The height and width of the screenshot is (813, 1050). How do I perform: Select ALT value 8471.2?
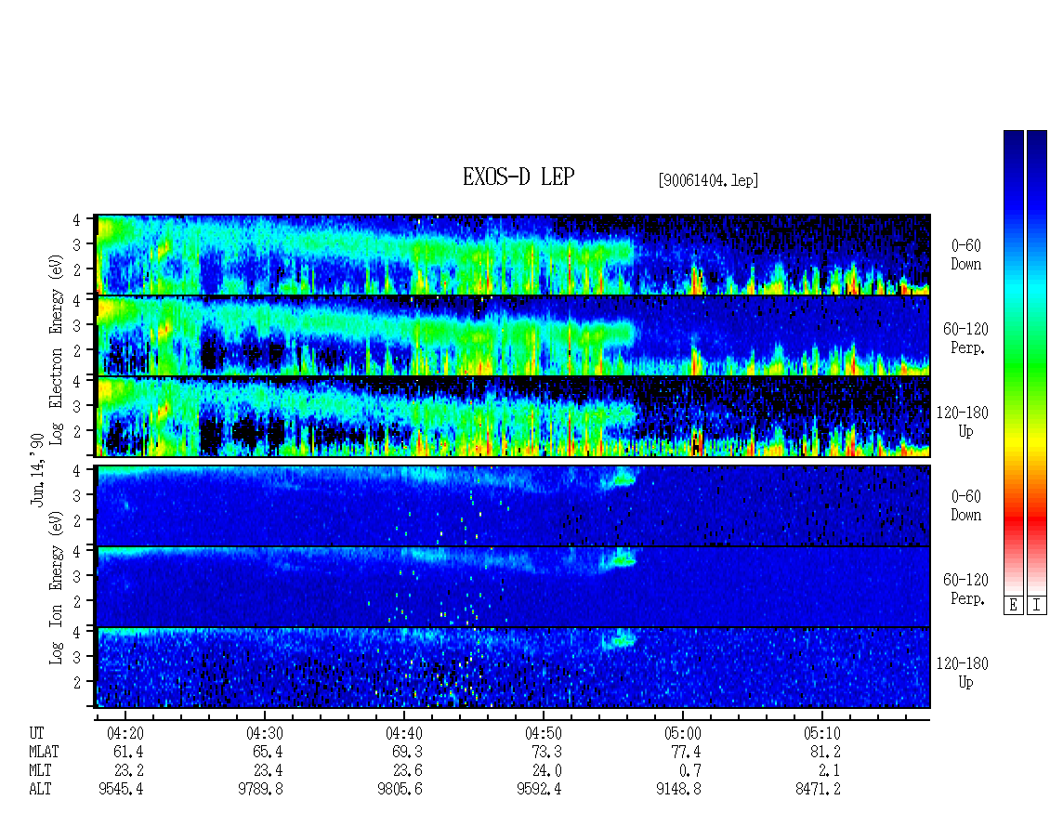818,790
